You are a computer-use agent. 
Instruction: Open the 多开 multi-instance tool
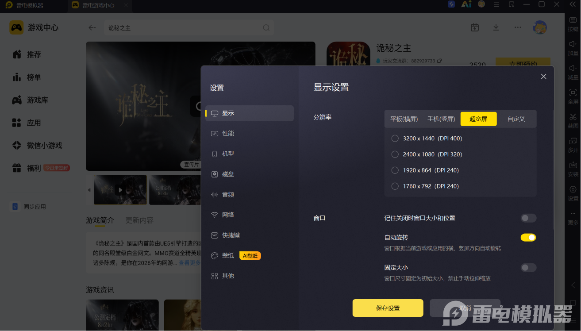(573, 145)
